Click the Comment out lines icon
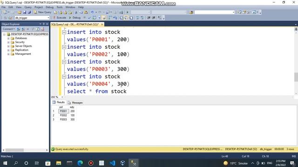Screen dimensions: 298x167 [137, 18]
